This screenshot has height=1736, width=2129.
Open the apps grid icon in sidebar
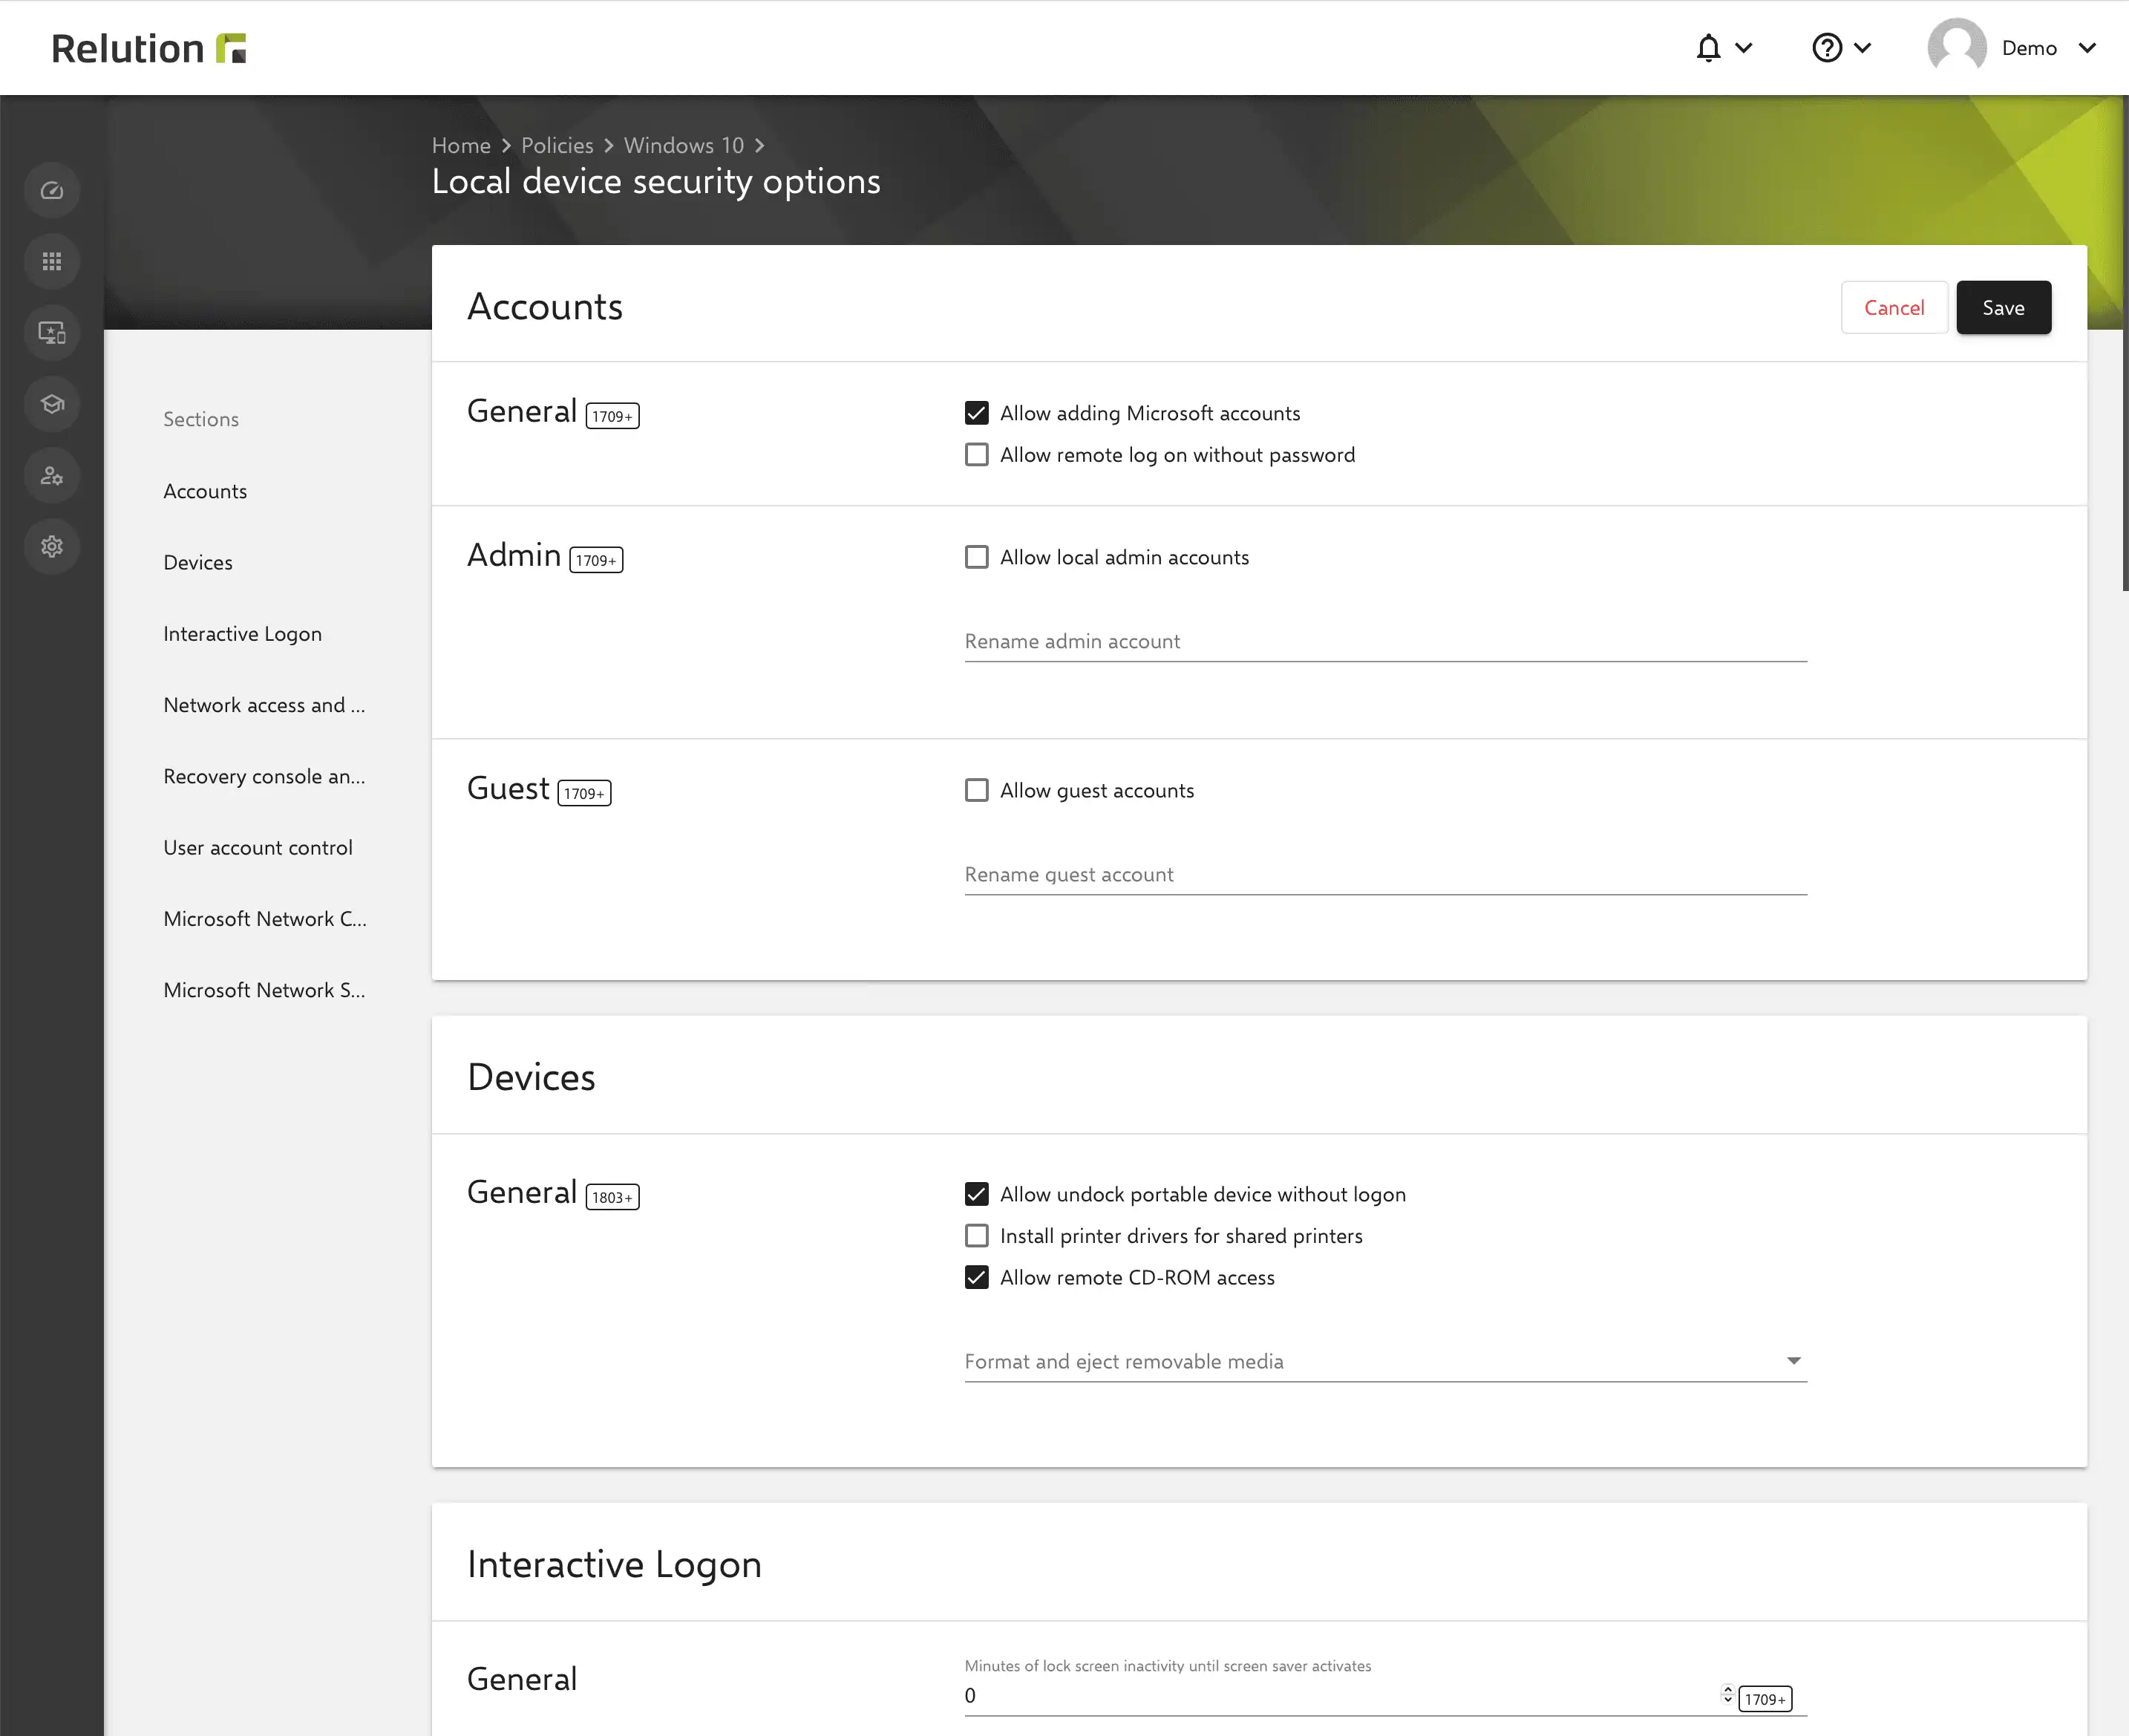(x=52, y=261)
